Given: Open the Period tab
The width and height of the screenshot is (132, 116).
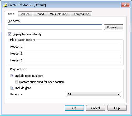Looking at the screenshot, I should [x=40, y=14].
